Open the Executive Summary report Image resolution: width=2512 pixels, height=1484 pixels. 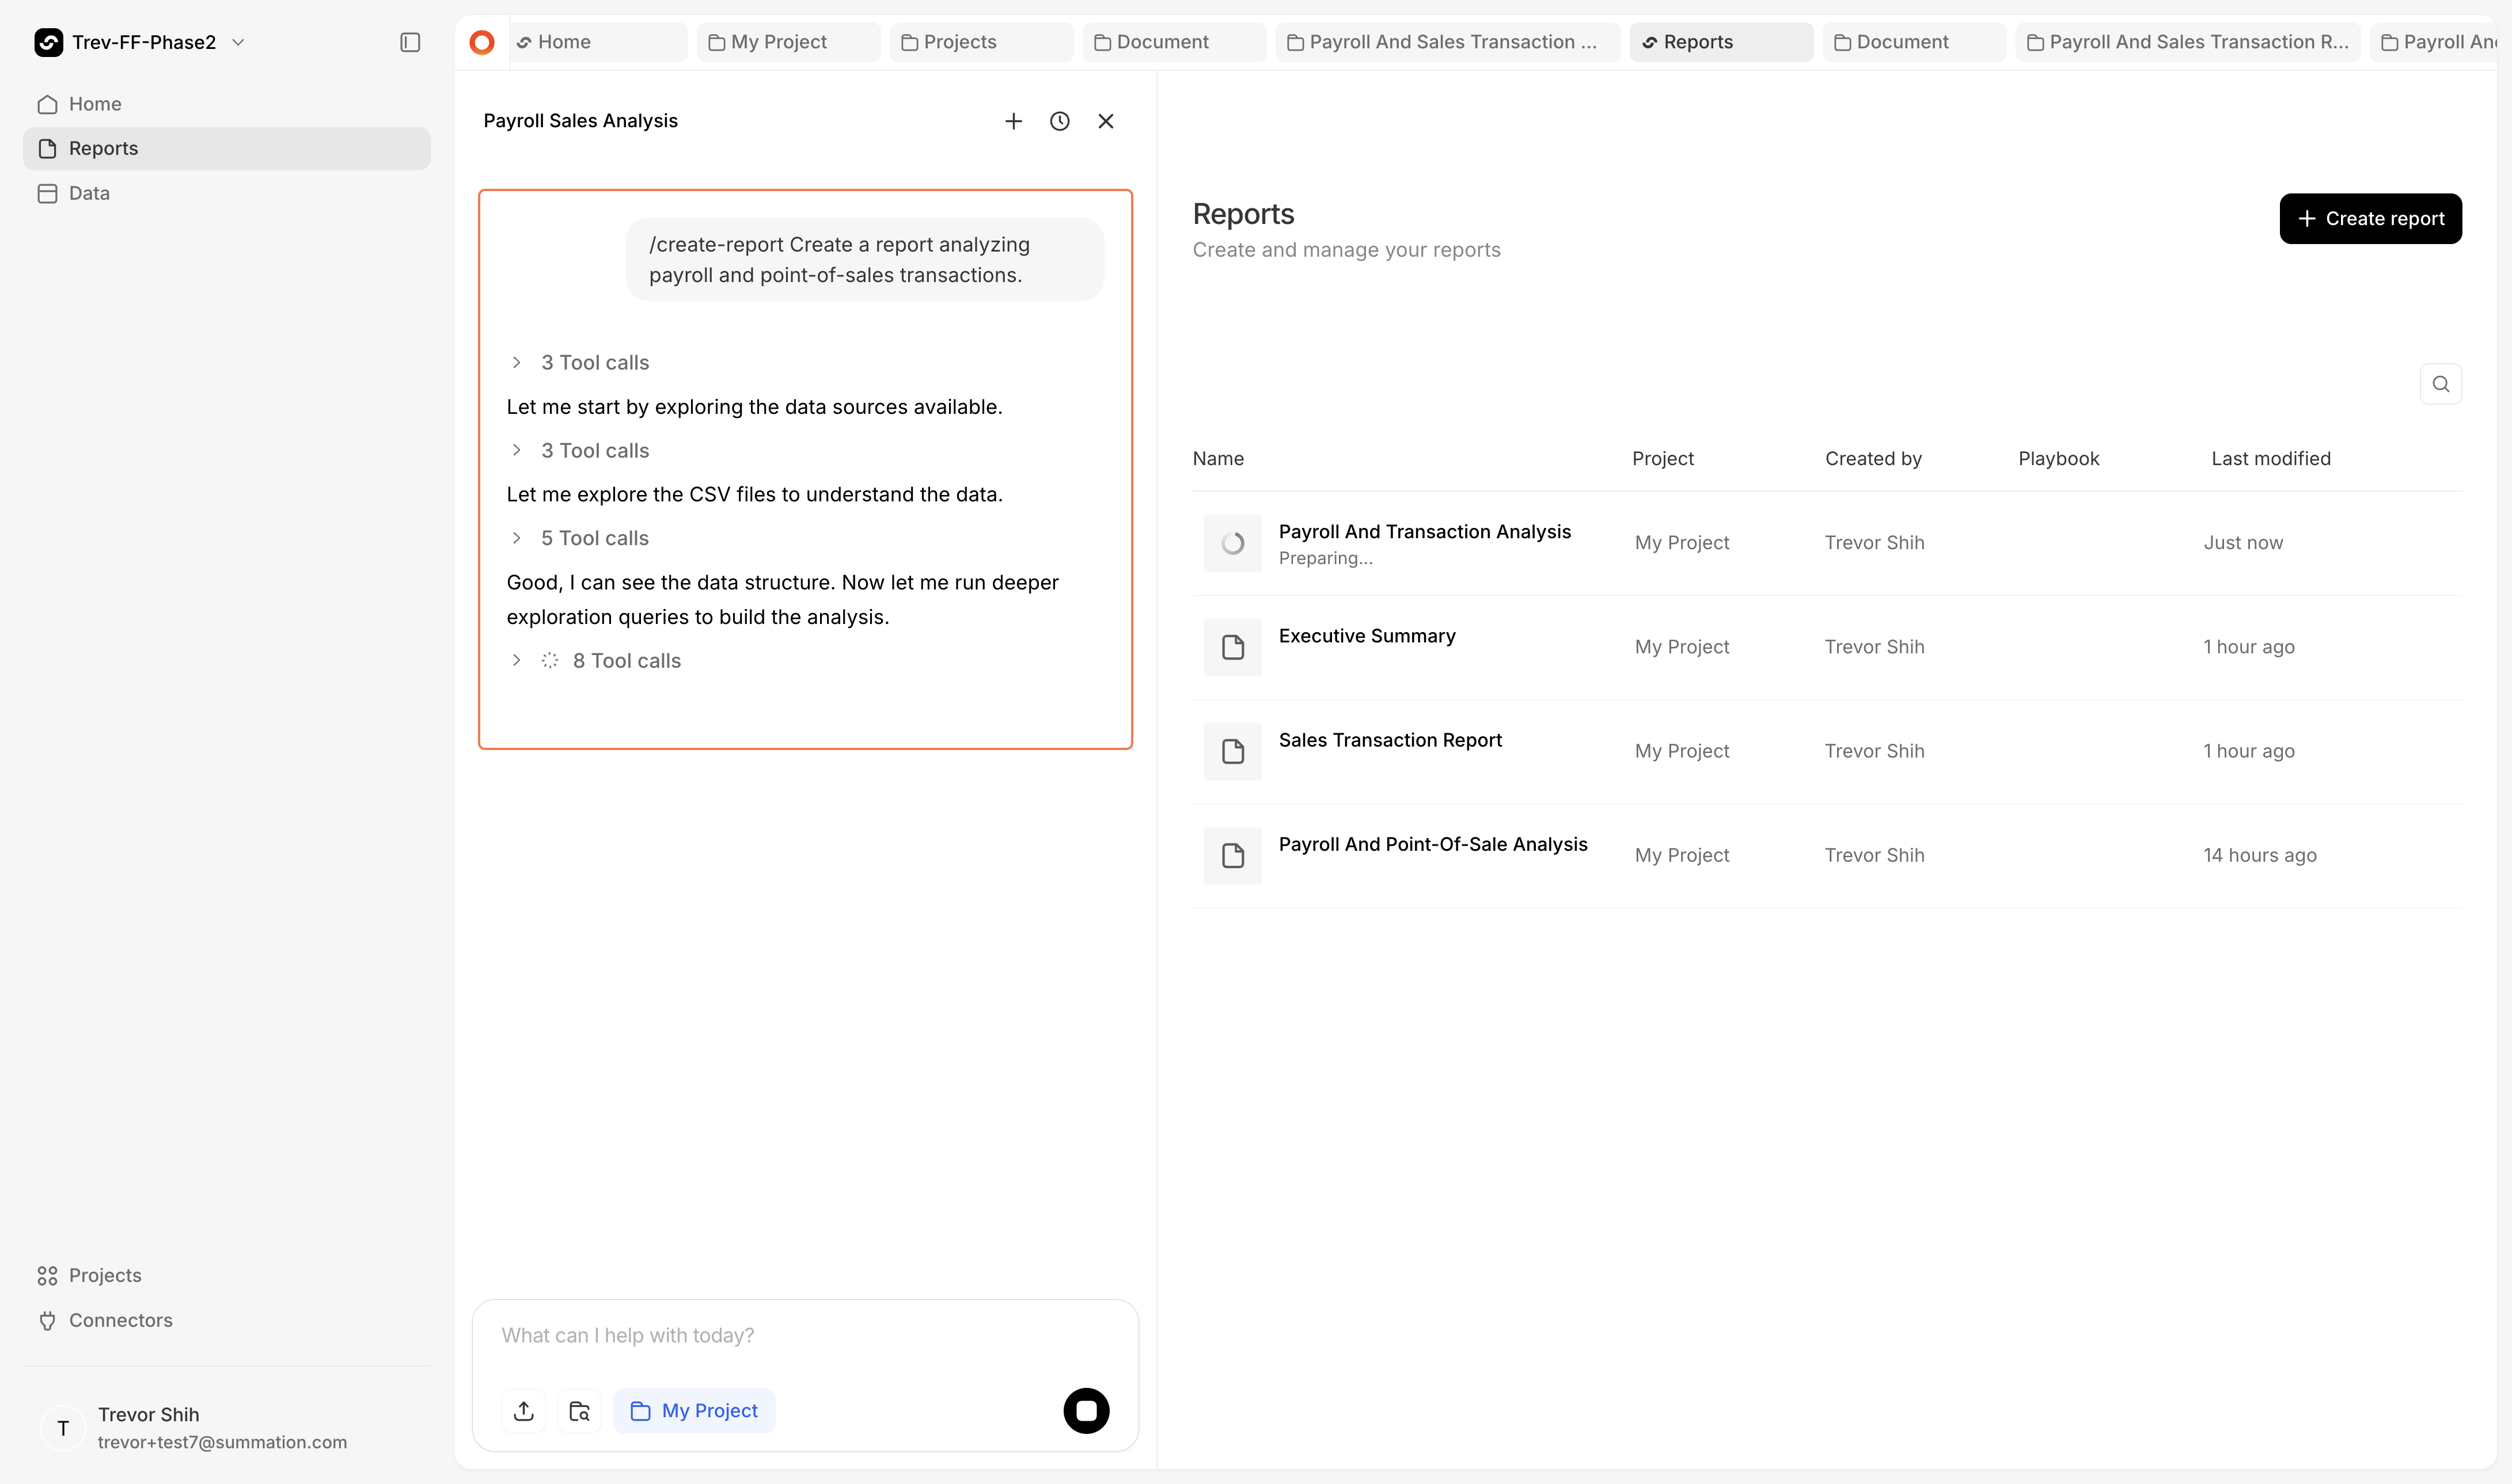click(x=1367, y=636)
